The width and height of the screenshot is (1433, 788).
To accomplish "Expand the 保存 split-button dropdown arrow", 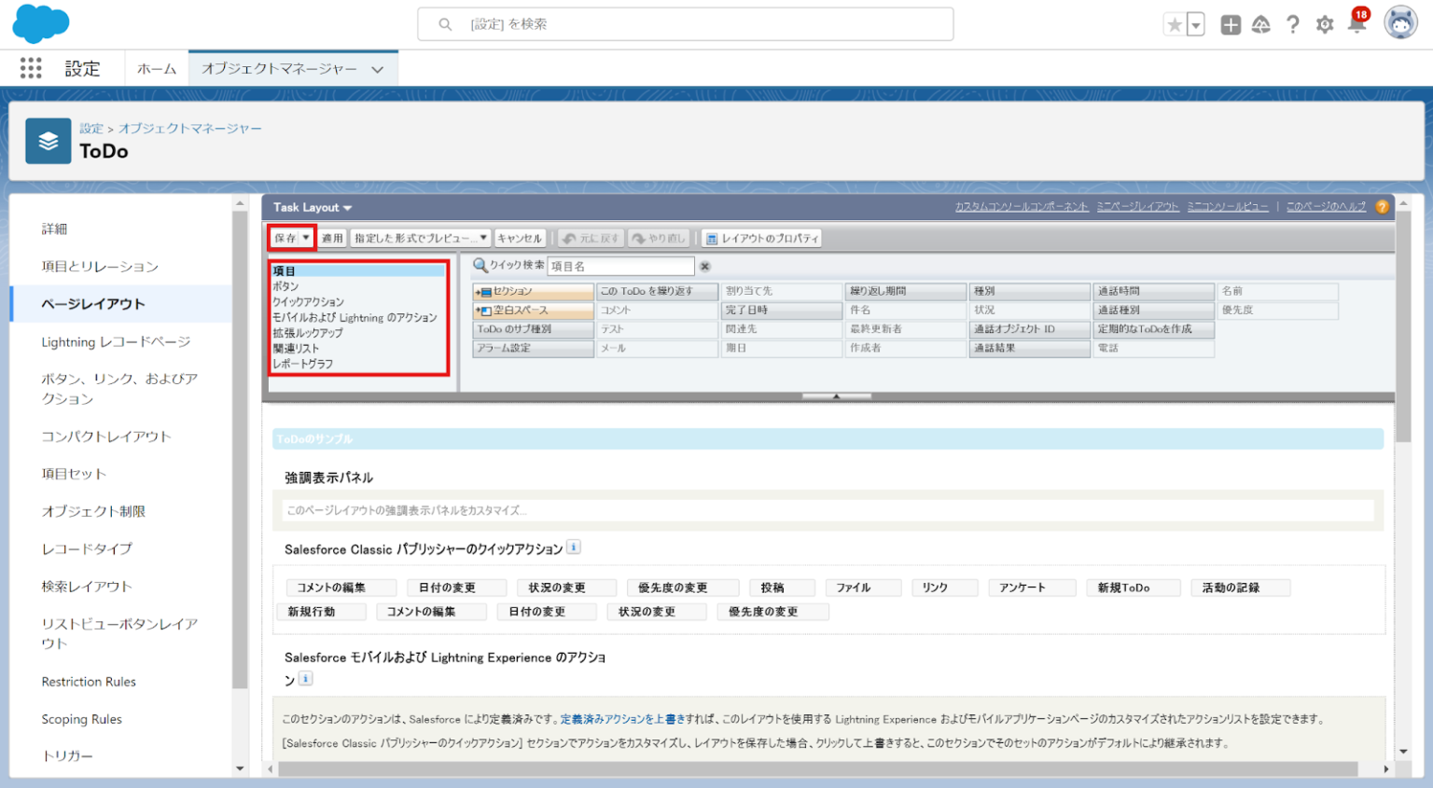I will coord(305,238).
